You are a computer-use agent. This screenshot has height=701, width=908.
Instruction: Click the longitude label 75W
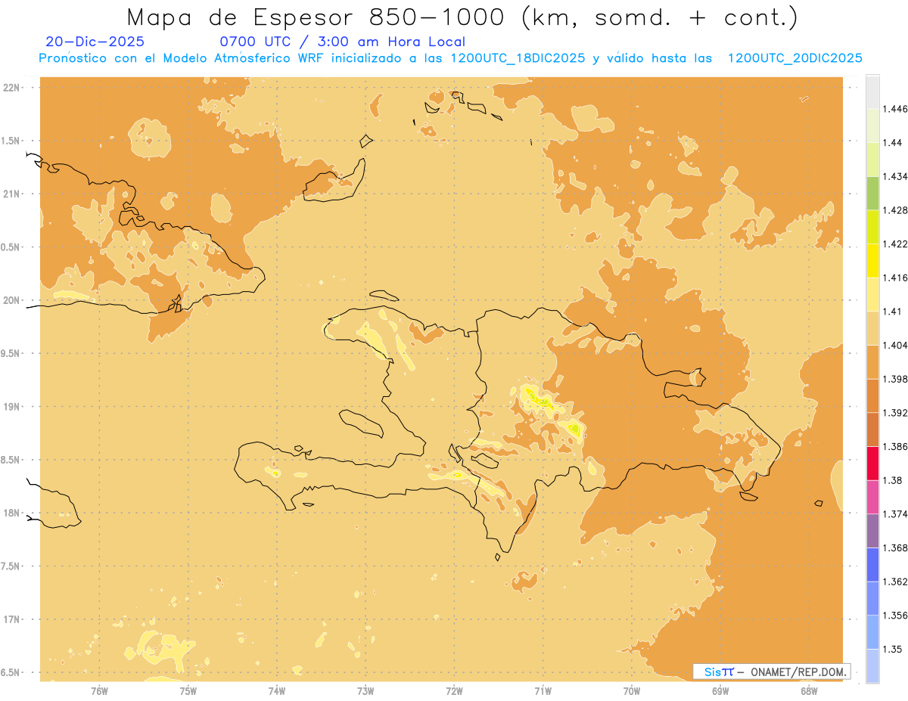point(188,690)
